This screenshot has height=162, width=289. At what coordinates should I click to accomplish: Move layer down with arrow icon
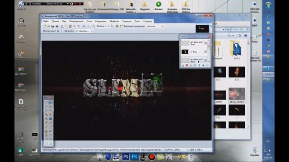tap(203, 65)
